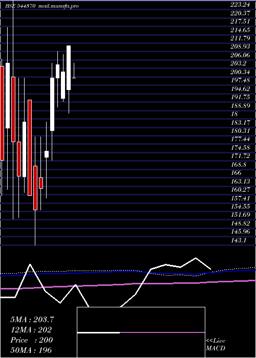Click the 145.96 price axis label
This screenshot has height=358, width=256.
pyautogui.click(x=240, y=232)
